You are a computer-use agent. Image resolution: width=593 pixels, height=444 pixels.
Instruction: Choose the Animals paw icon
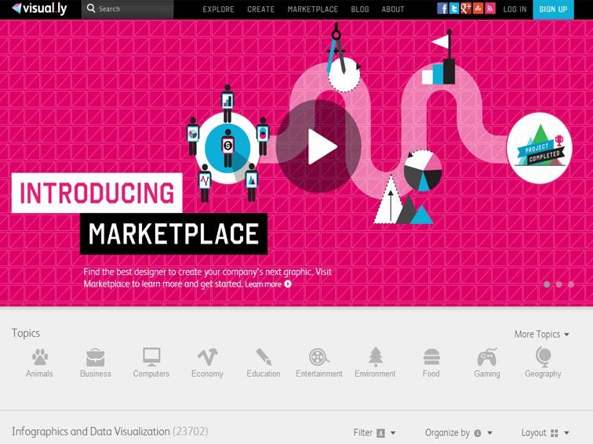40,357
